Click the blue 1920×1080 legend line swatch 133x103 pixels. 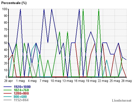coord(8,87)
